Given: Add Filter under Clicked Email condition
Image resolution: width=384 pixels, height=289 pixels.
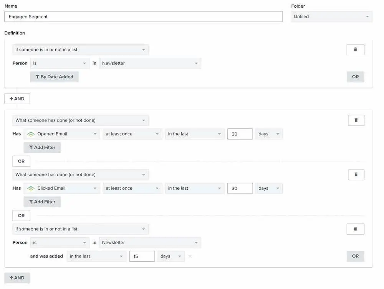Looking at the screenshot, I should (42, 202).
